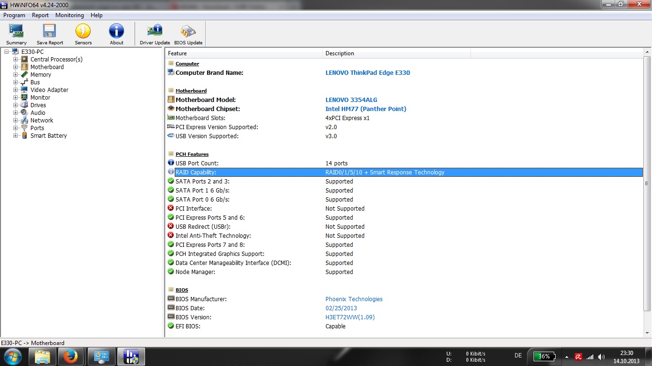Image resolution: width=652 pixels, height=366 pixels.
Task: Collapse the E330-PC root node
Action: click(7, 51)
